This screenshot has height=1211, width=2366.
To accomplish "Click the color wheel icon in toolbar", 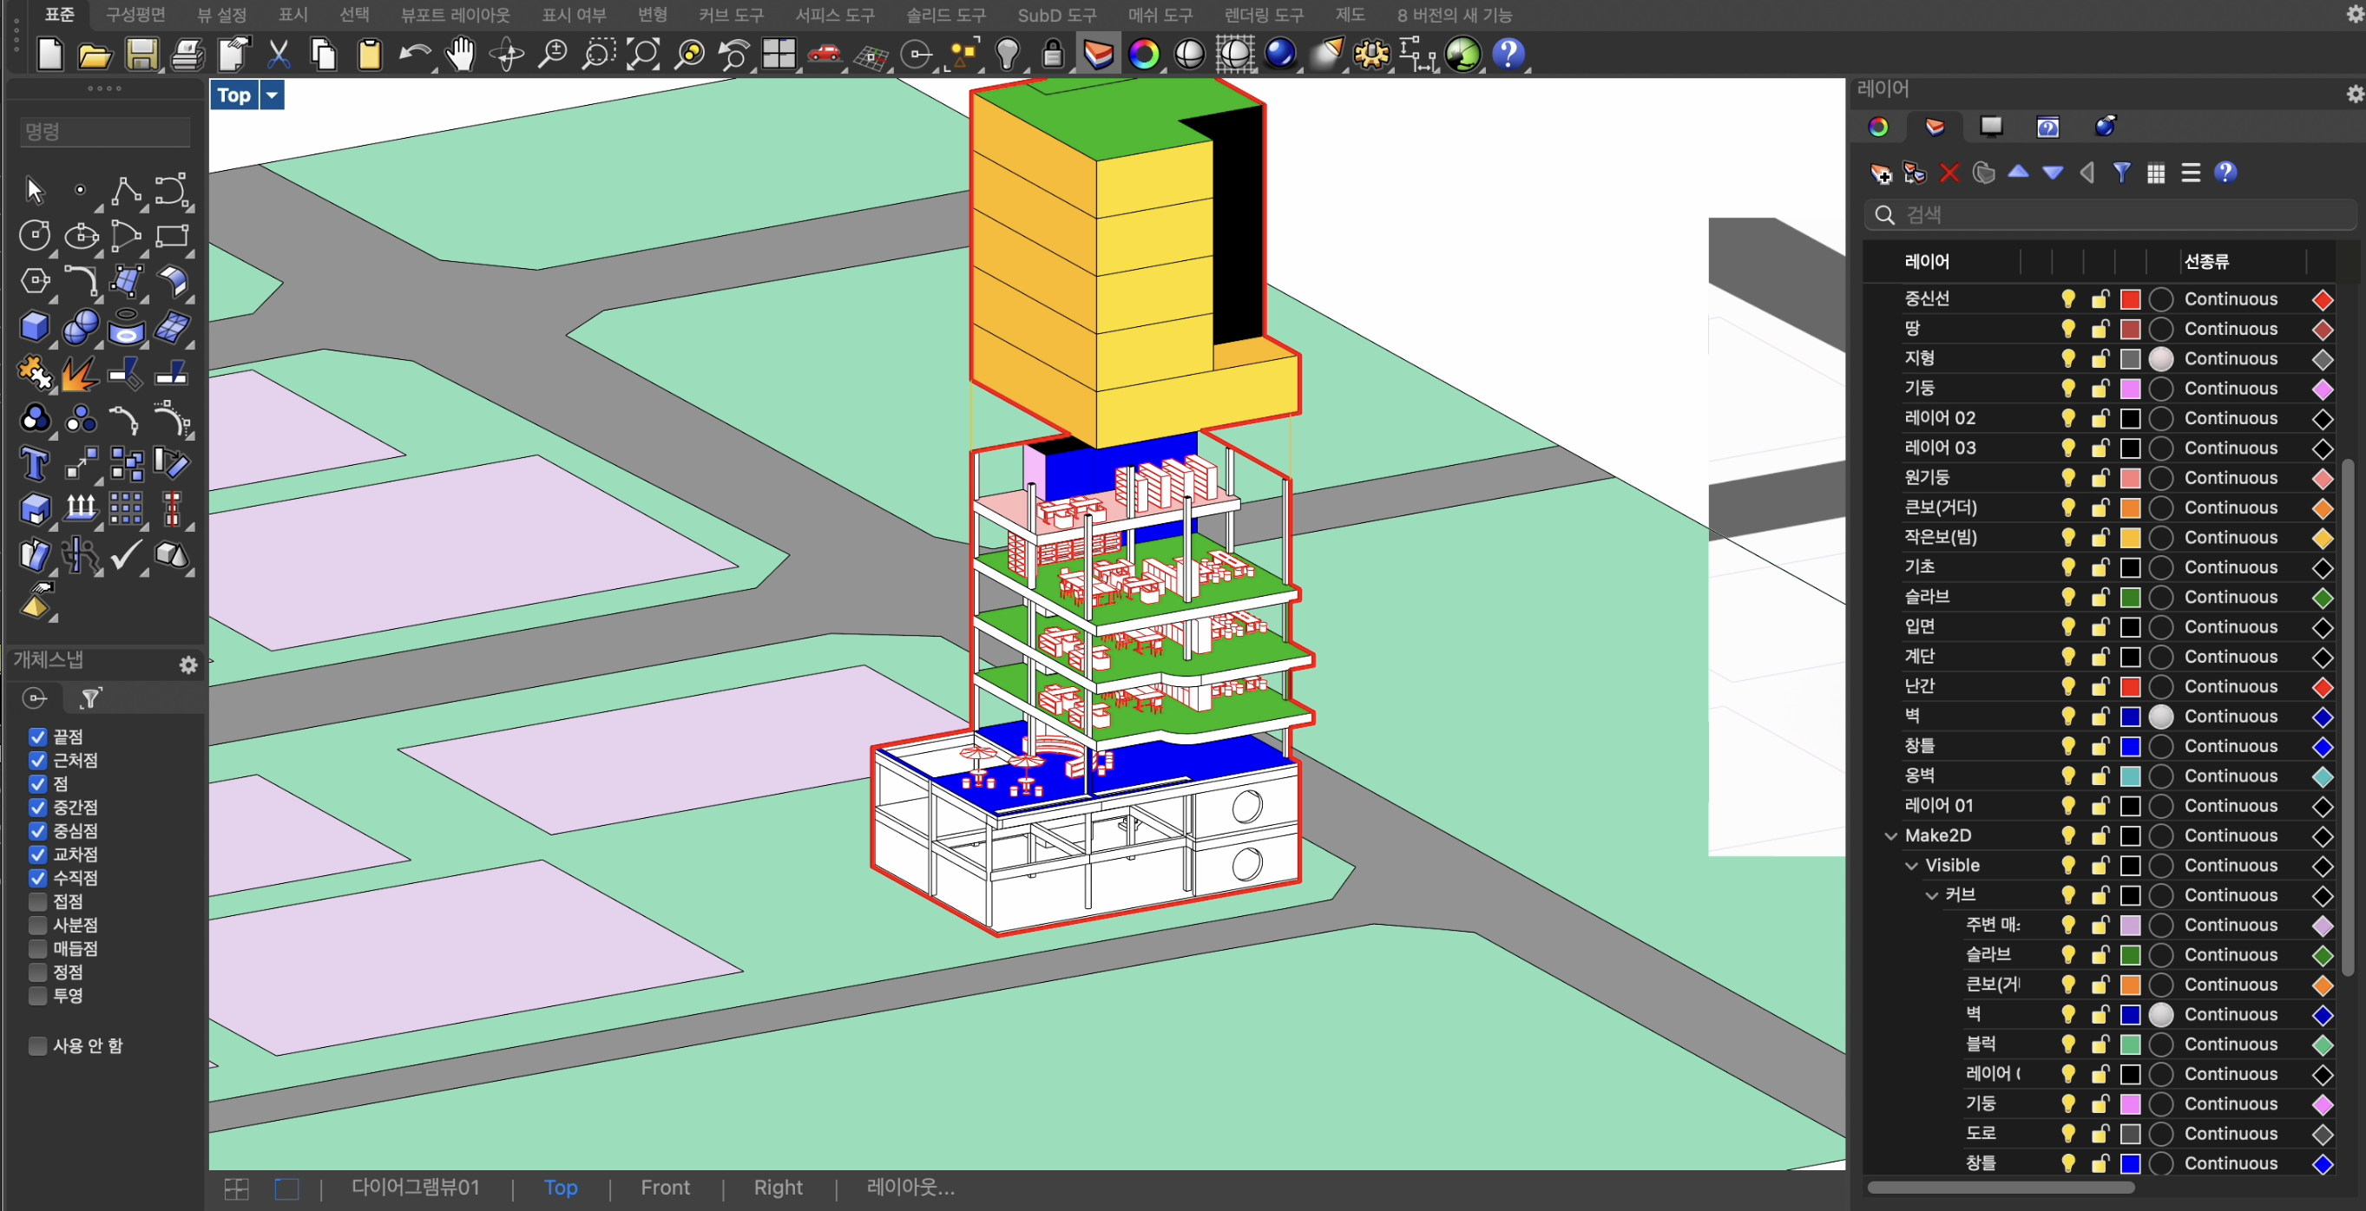I will (1143, 54).
